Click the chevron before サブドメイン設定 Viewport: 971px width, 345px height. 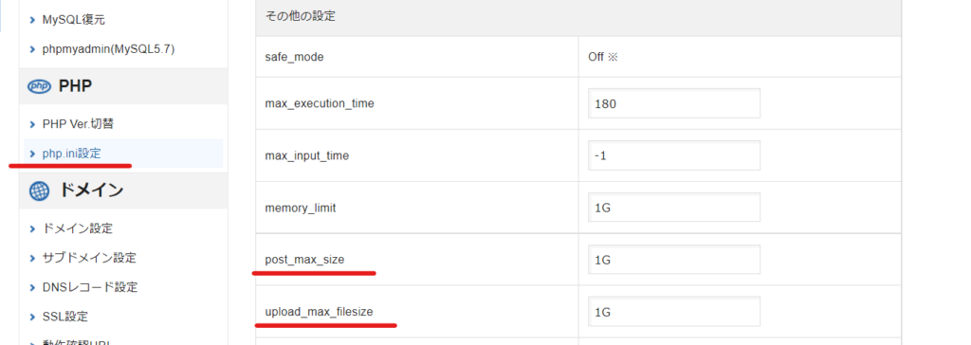32,258
